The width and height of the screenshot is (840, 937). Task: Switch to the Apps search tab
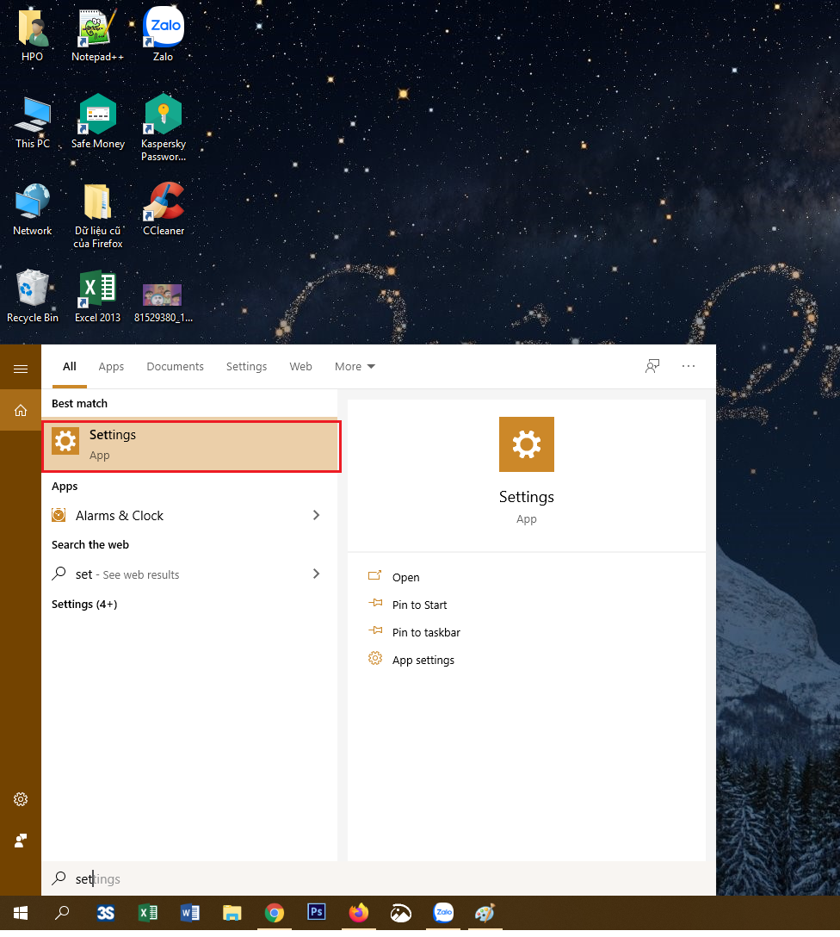[x=111, y=366]
